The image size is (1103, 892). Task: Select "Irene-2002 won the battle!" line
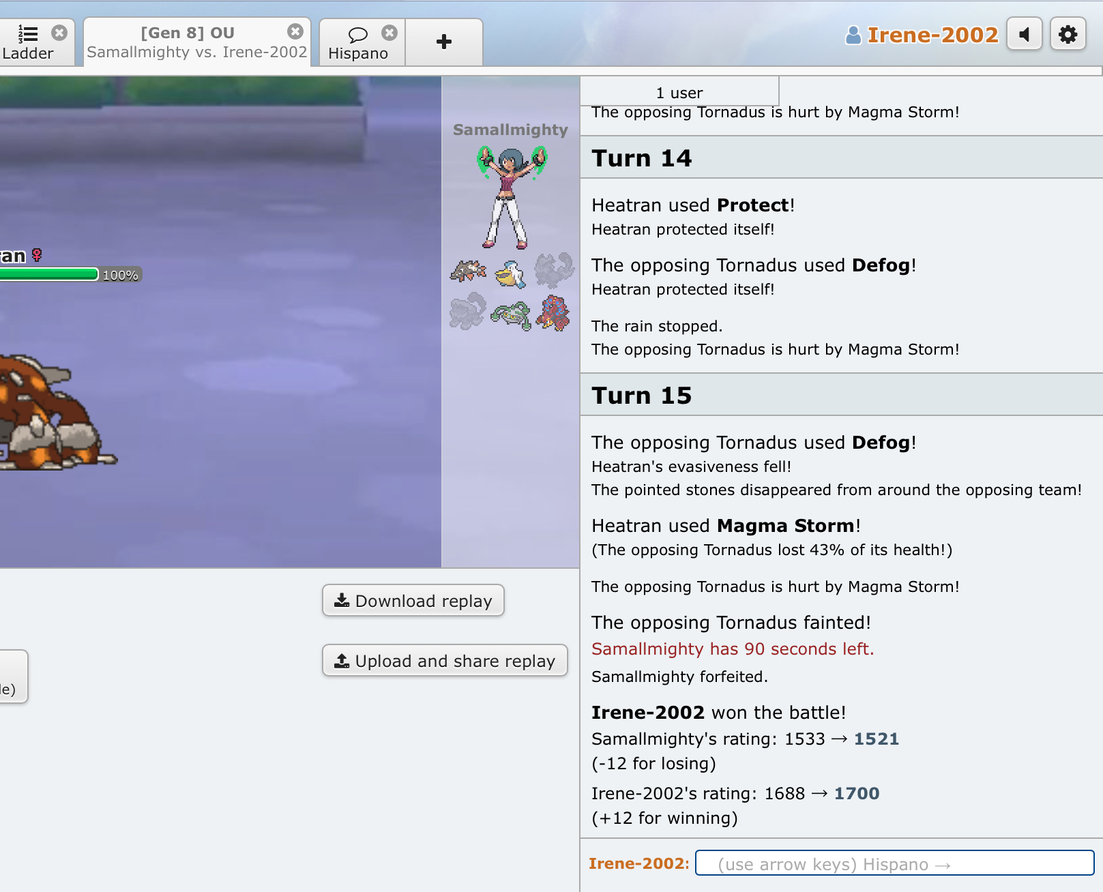click(719, 712)
